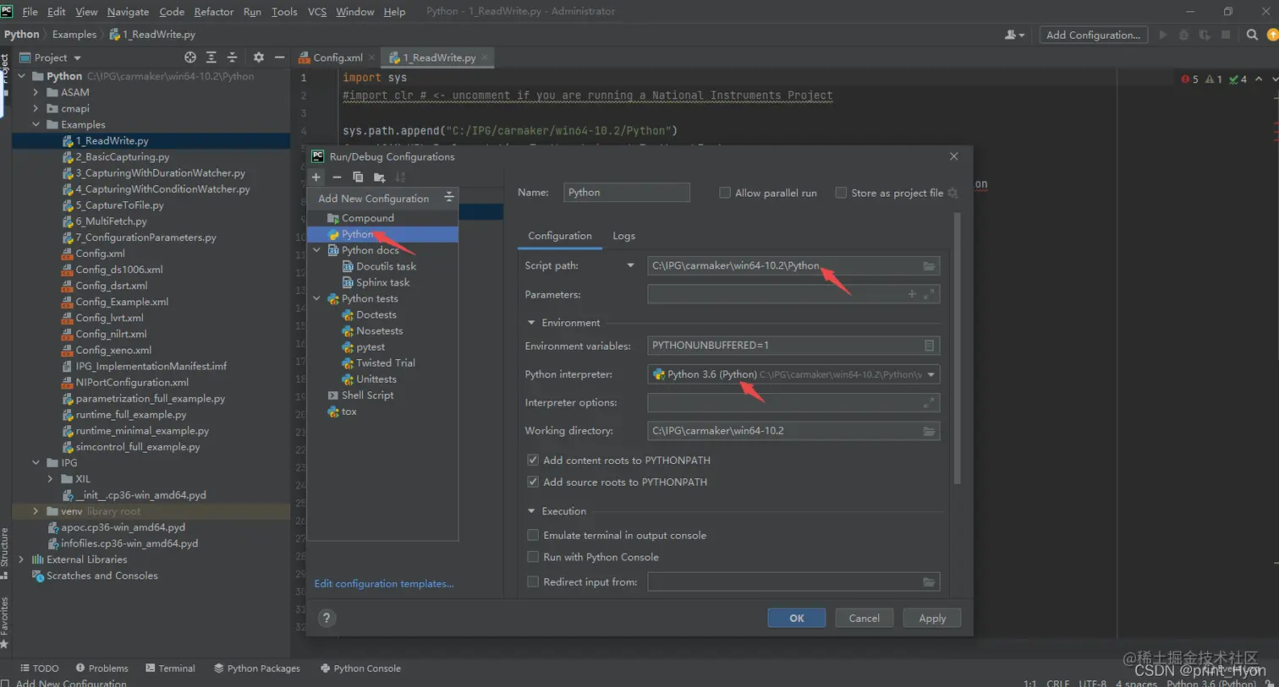Expand the ASAM folder

[36, 92]
